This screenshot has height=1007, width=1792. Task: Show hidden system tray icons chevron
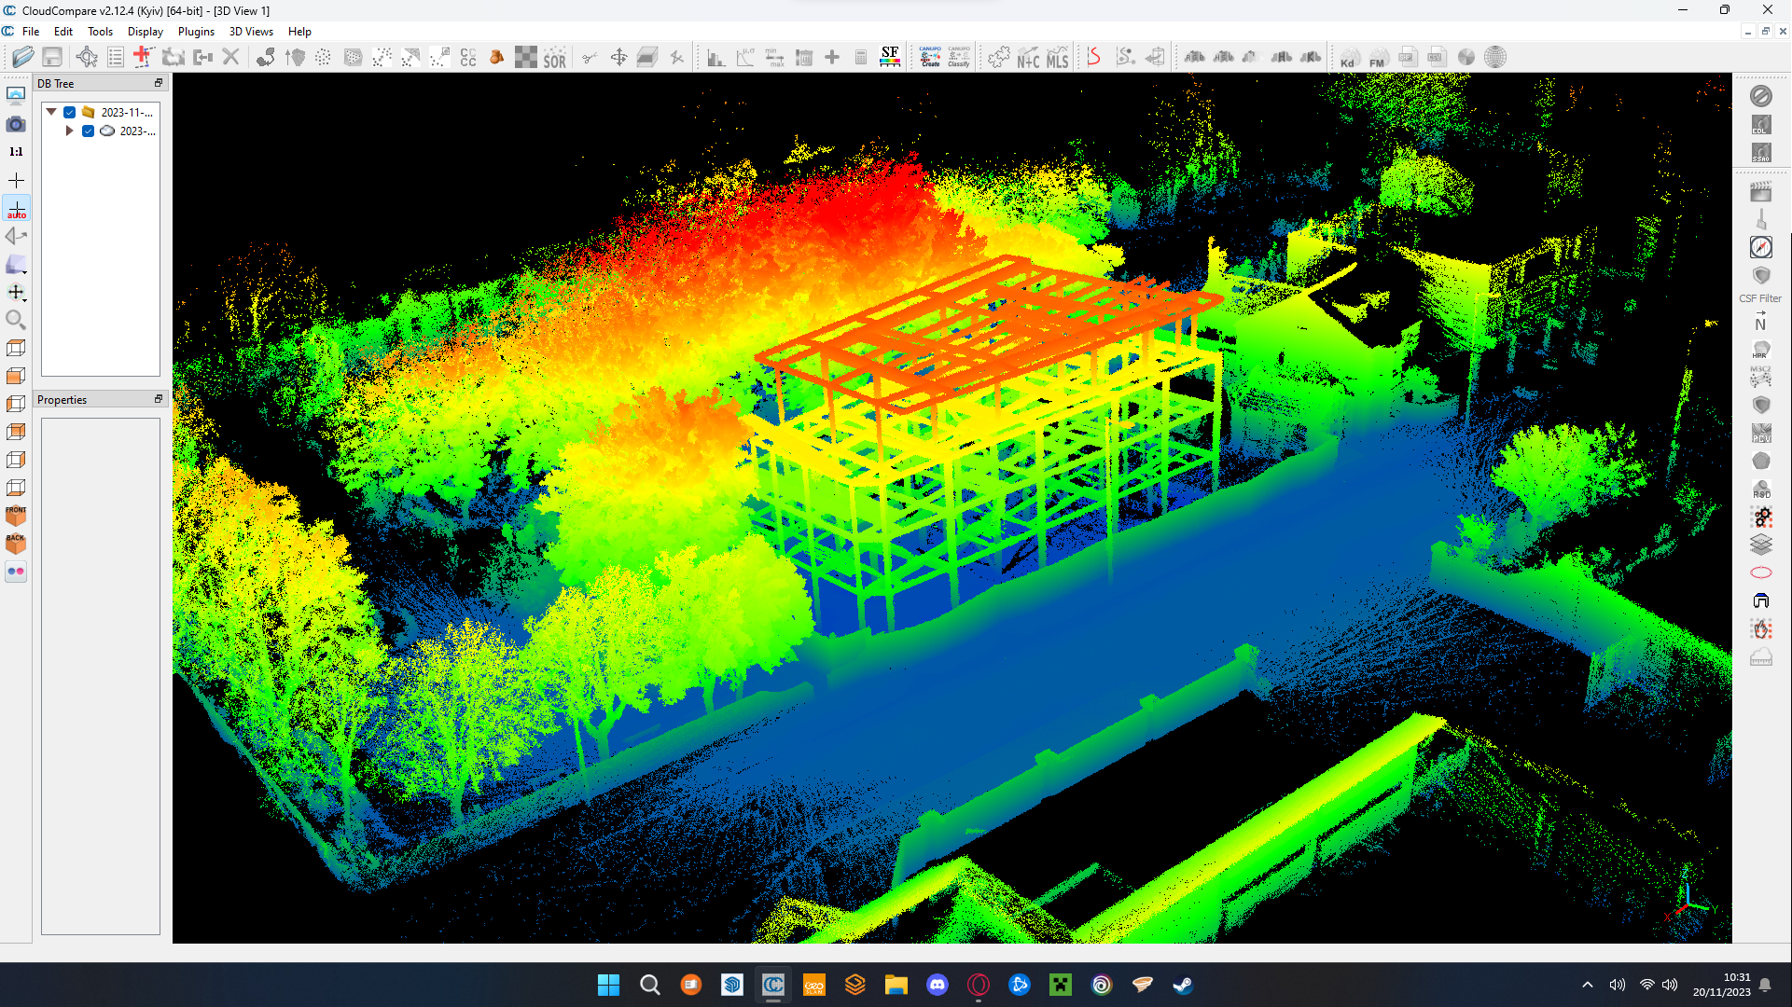(x=1587, y=985)
